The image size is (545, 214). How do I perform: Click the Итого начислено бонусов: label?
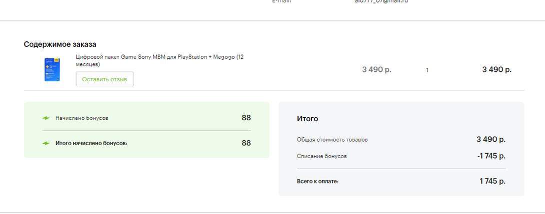click(91, 143)
